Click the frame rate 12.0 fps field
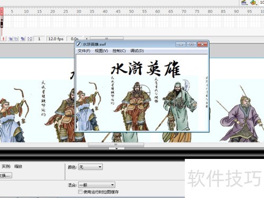 pos(55,39)
